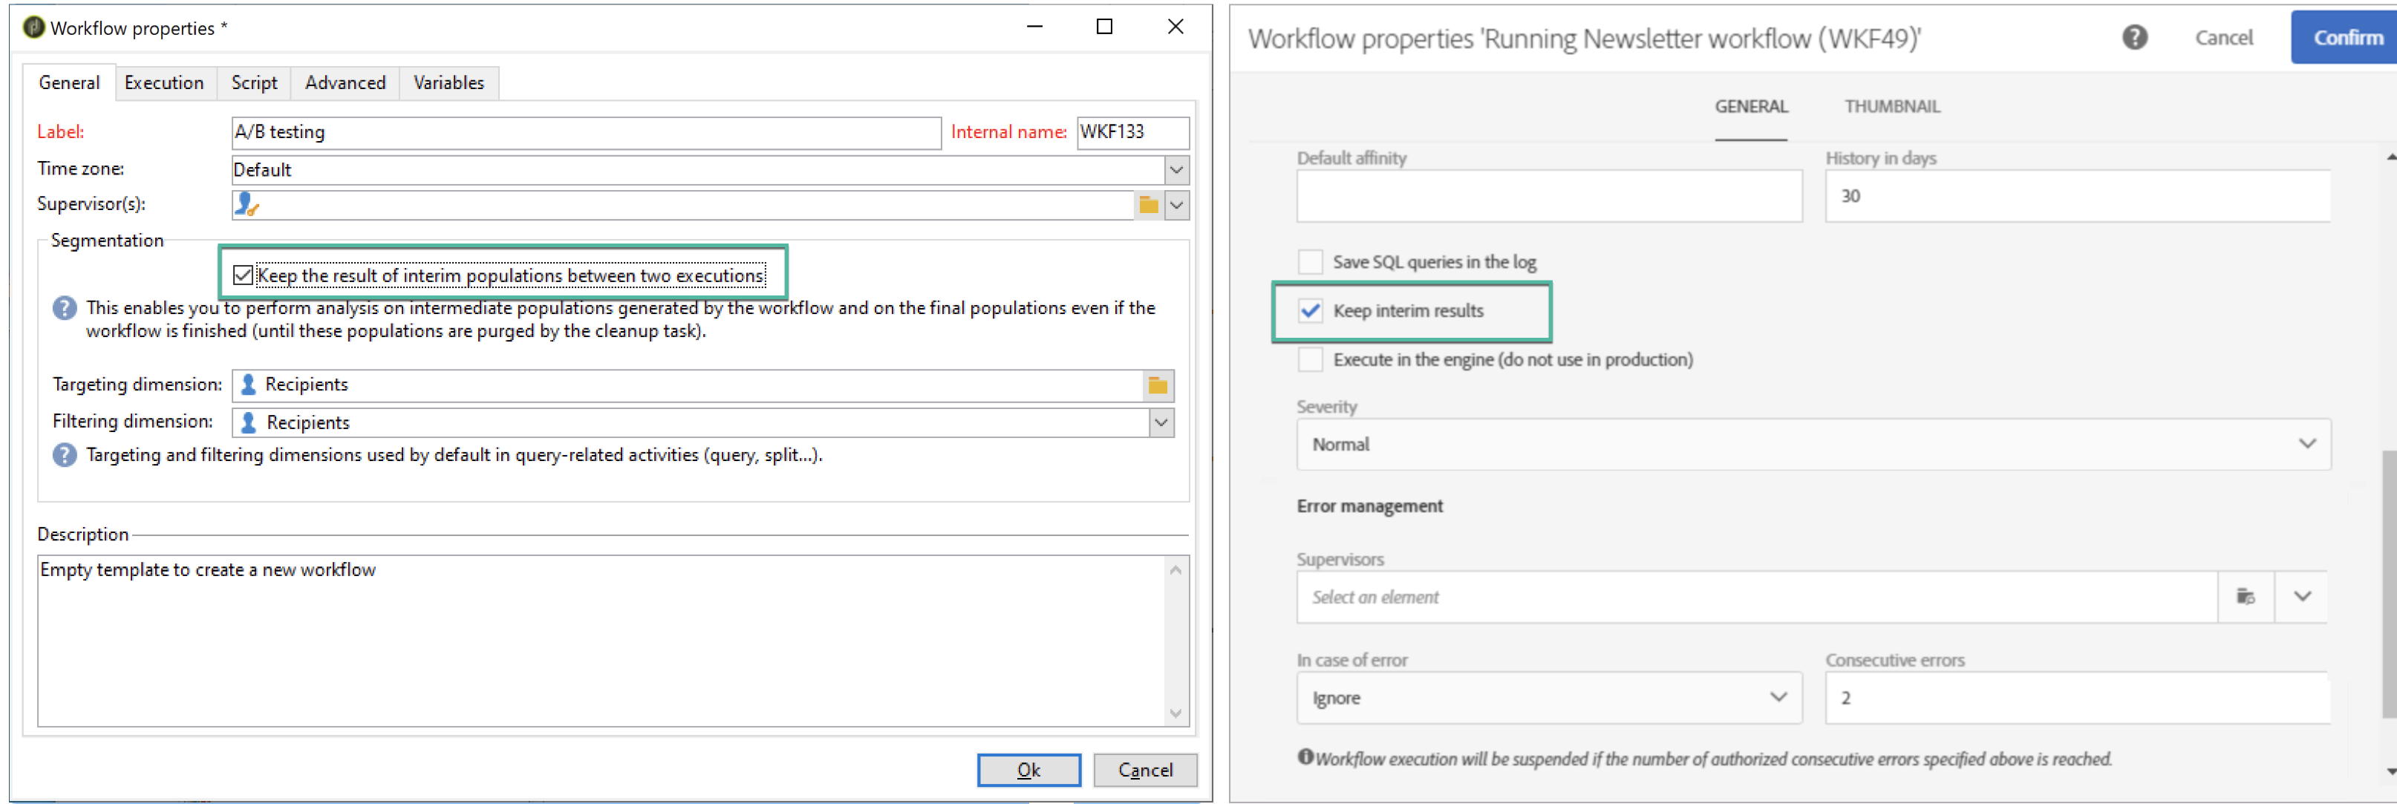Toggle Keep interim results checkbox
This screenshot has height=804, width=2397.
1310,311
